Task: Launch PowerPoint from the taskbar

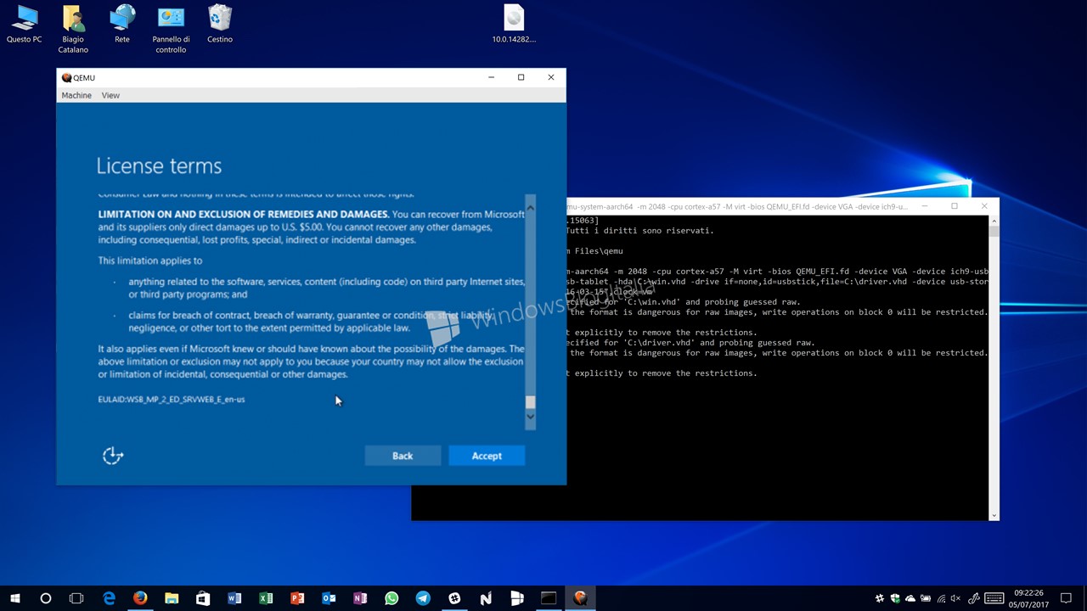Action: (x=297, y=598)
